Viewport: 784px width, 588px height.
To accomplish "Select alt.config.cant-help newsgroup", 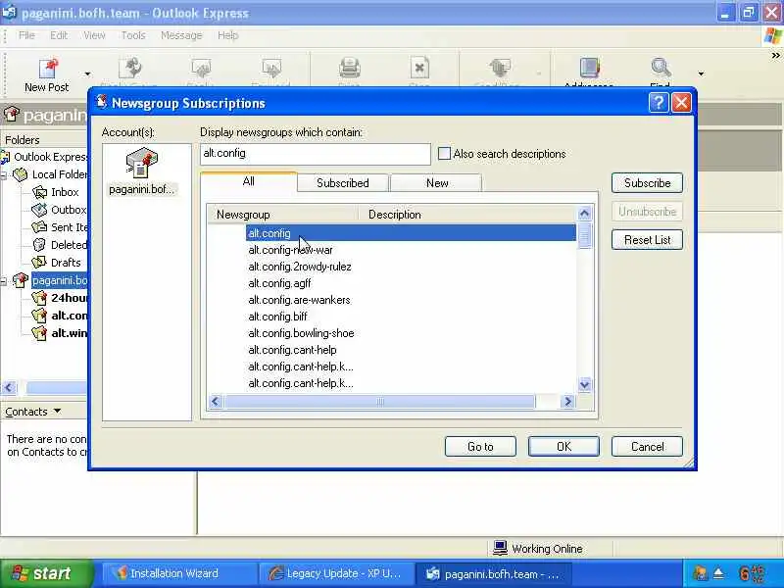I will pyautogui.click(x=292, y=350).
